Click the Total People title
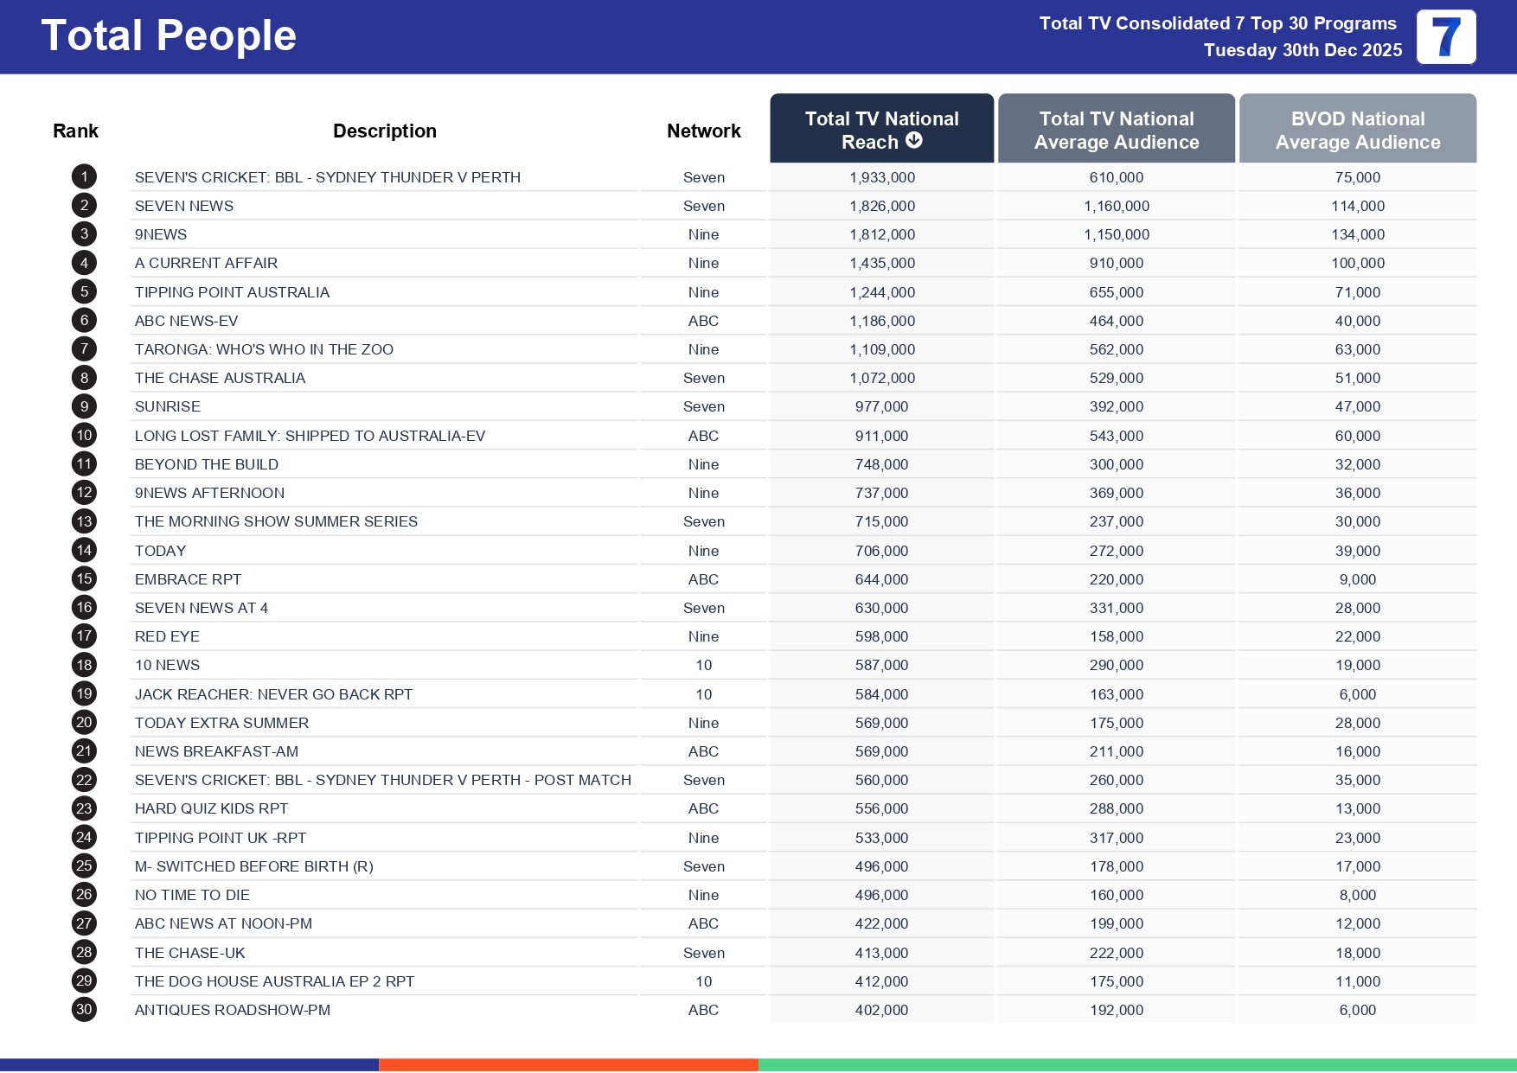1517x1073 pixels. (170, 35)
